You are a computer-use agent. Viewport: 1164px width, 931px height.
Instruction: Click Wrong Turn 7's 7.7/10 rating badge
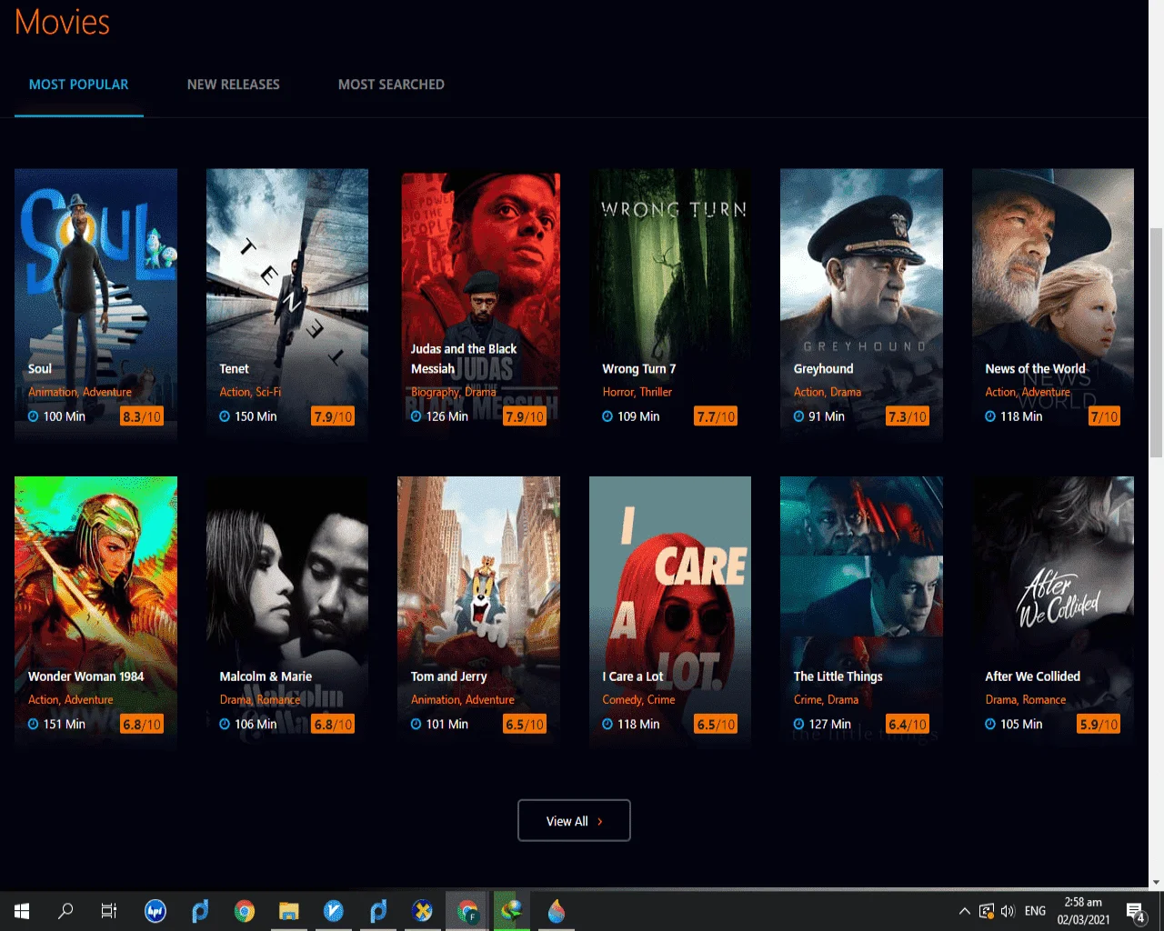point(716,416)
